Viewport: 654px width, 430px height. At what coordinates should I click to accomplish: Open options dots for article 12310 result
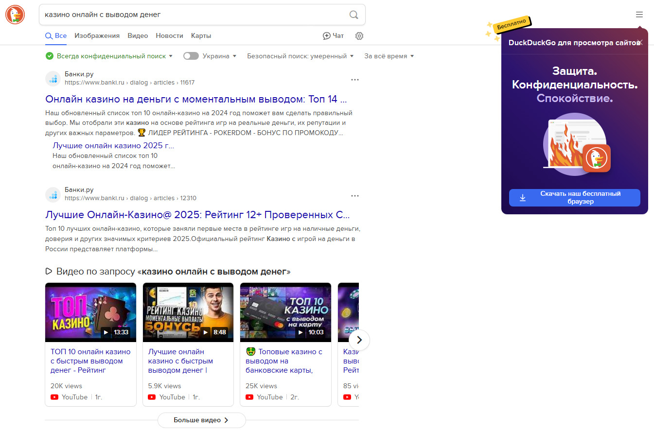pyautogui.click(x=355, y=196)
